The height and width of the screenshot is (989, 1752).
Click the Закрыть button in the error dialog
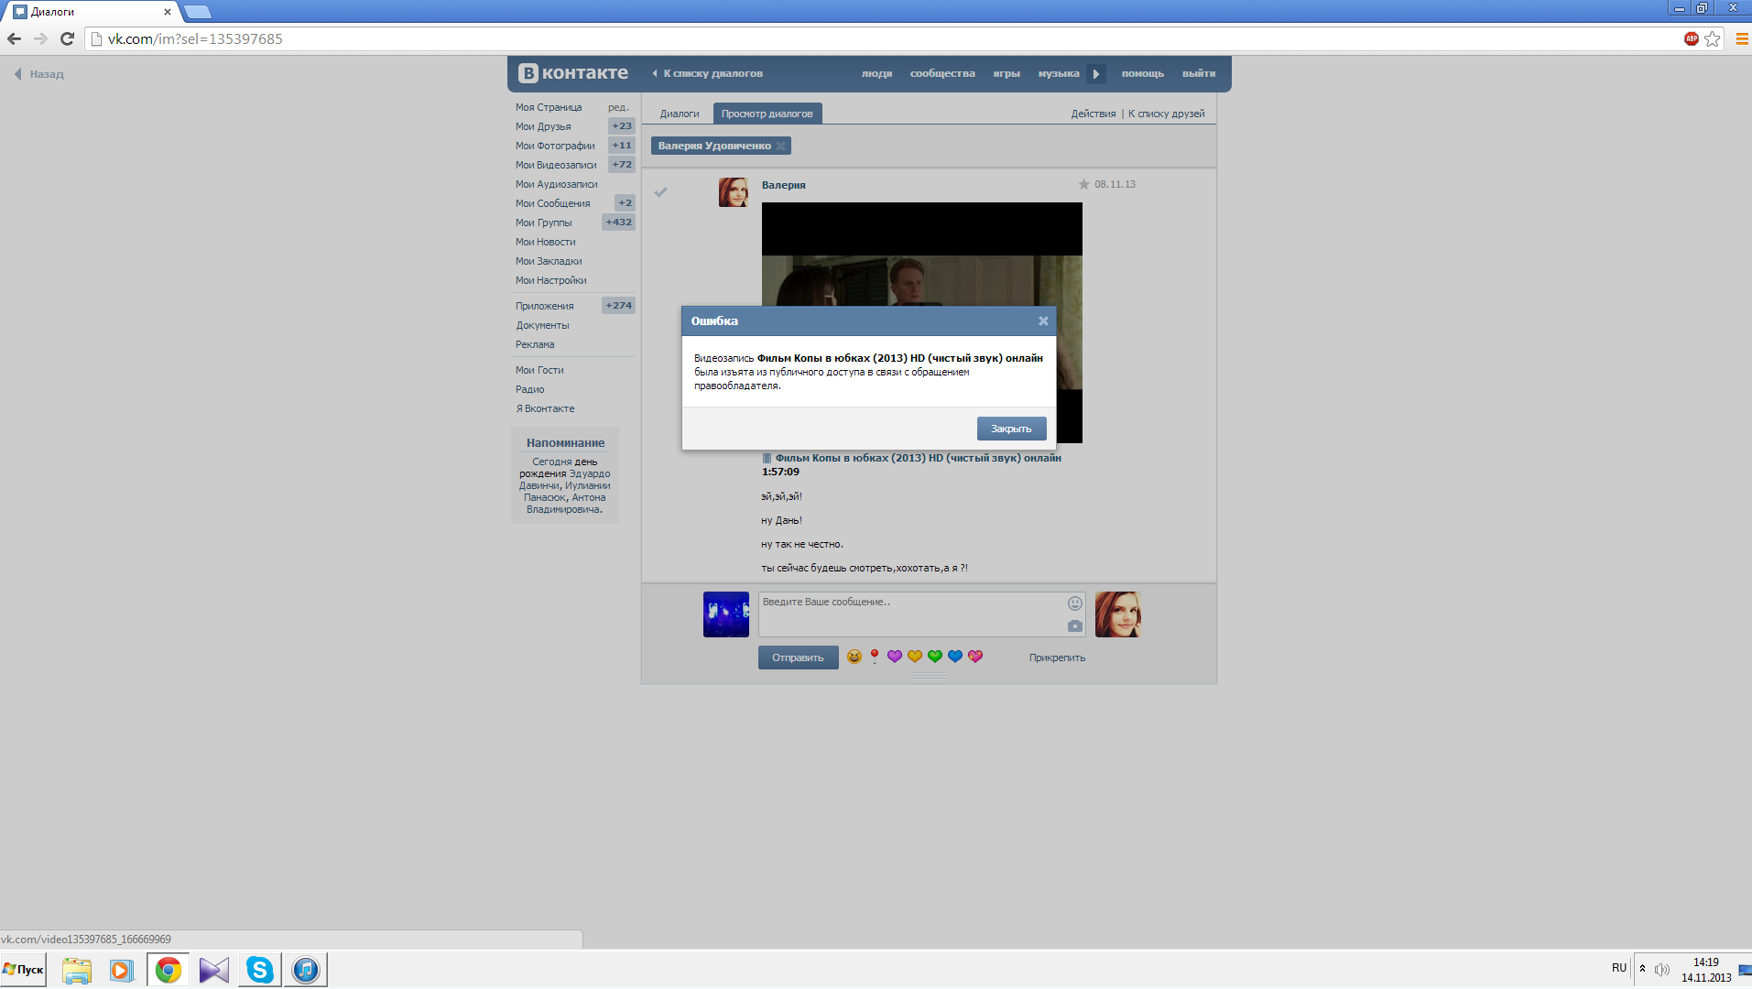[x=1011, y=429]
